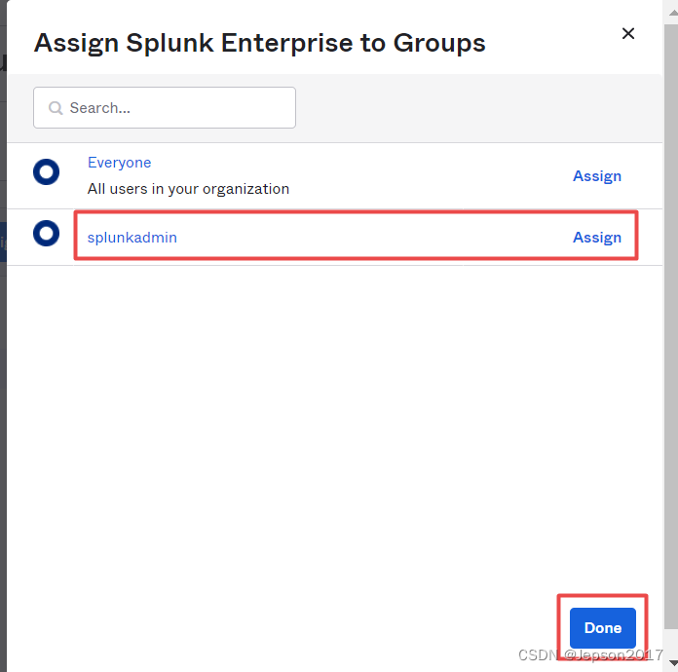Click the magnifier icon in search box
Viewport: 678px width, 672px height.
coord(56,108)
